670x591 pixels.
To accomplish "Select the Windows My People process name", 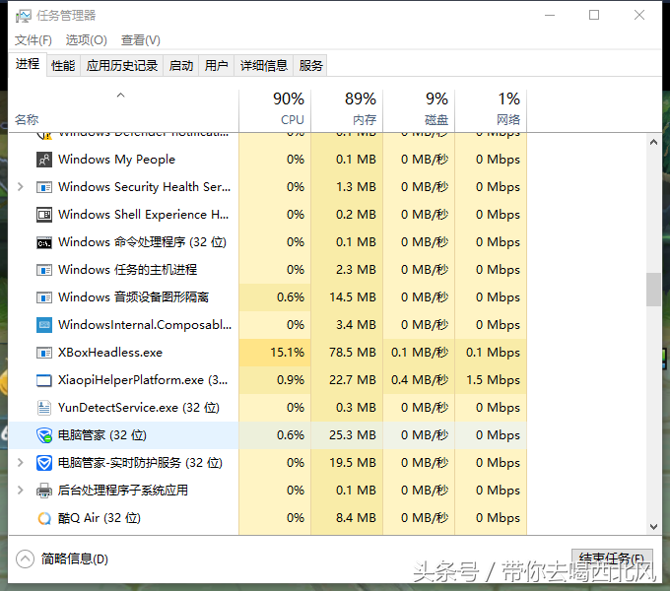I will coord(116,160).
